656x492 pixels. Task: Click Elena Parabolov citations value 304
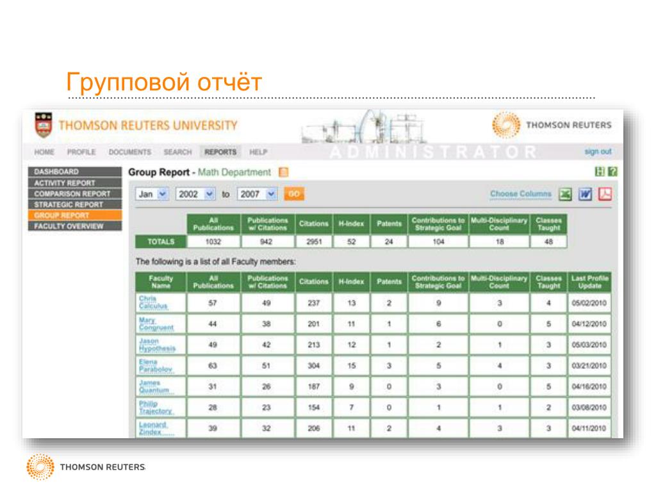314,365
